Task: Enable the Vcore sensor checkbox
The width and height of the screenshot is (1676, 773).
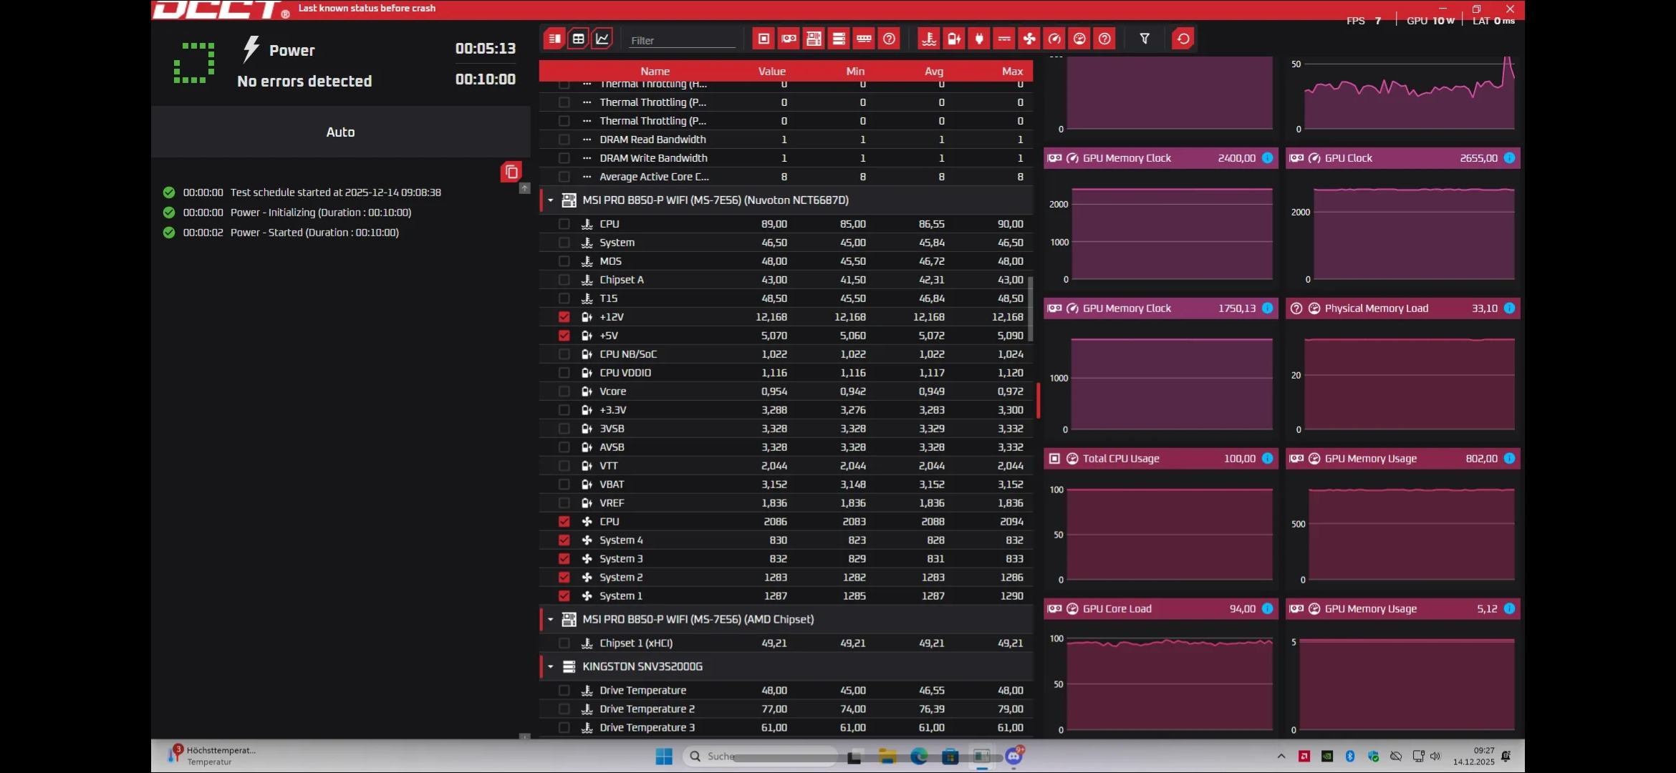Action: click(564, 392)
